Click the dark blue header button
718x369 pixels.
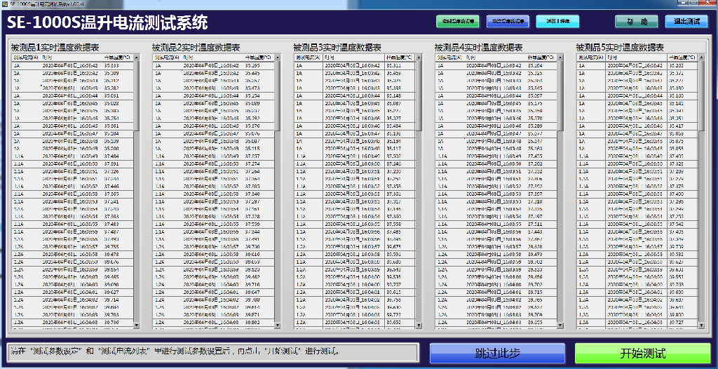pos(508,22)
